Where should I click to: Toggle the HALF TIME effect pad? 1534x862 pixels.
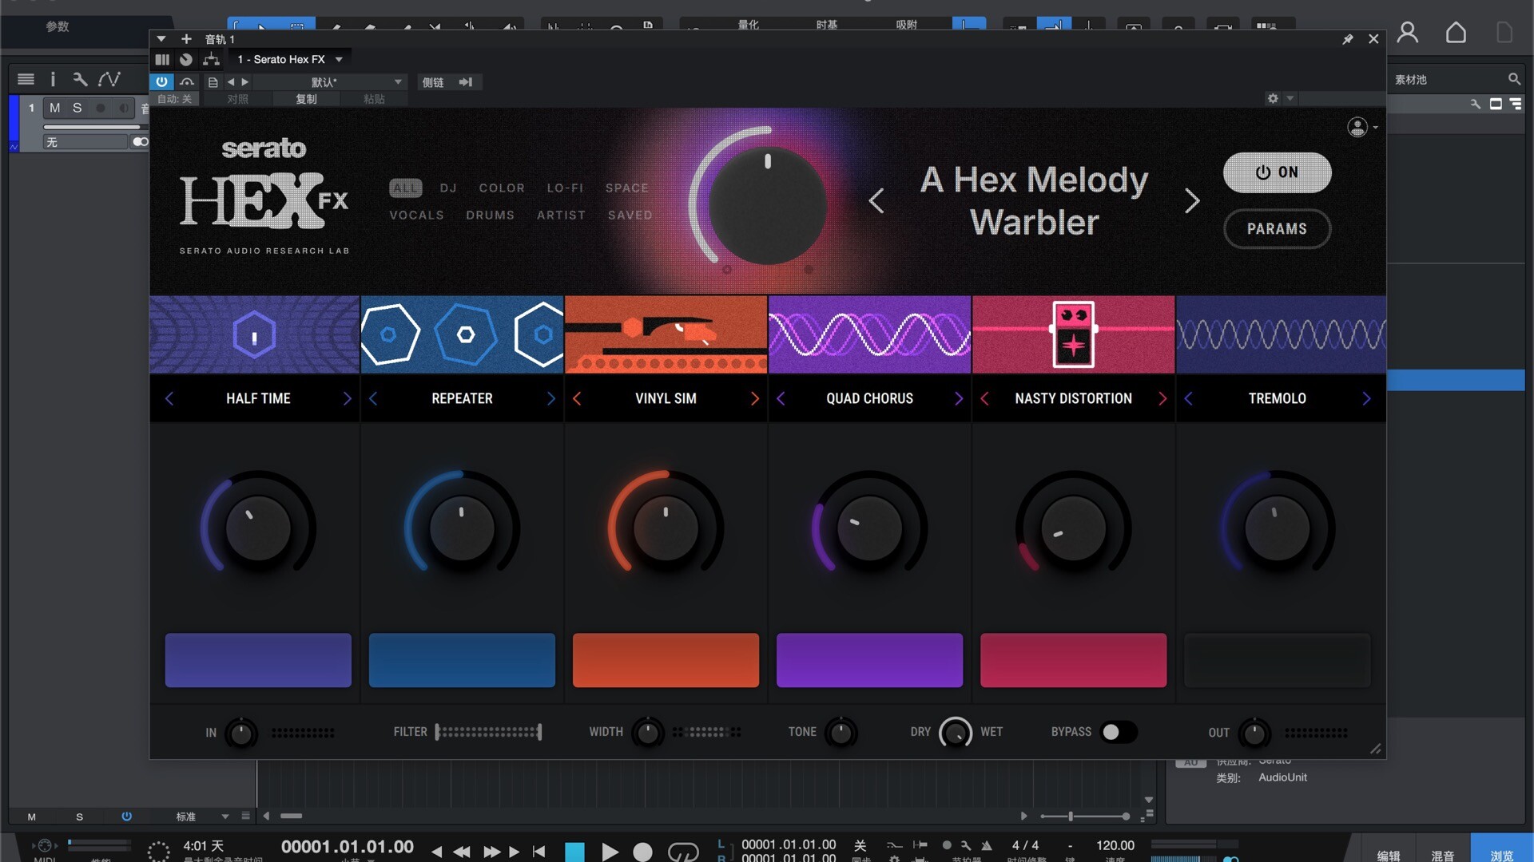258,660
